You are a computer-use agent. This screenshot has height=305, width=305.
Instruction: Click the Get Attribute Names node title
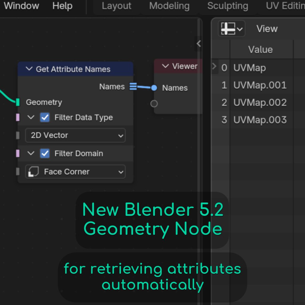point(73,69)
